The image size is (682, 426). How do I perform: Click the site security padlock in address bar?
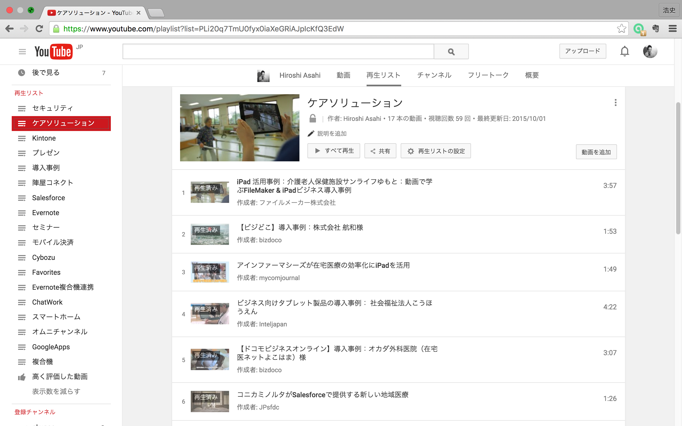(x=56, y=29)
